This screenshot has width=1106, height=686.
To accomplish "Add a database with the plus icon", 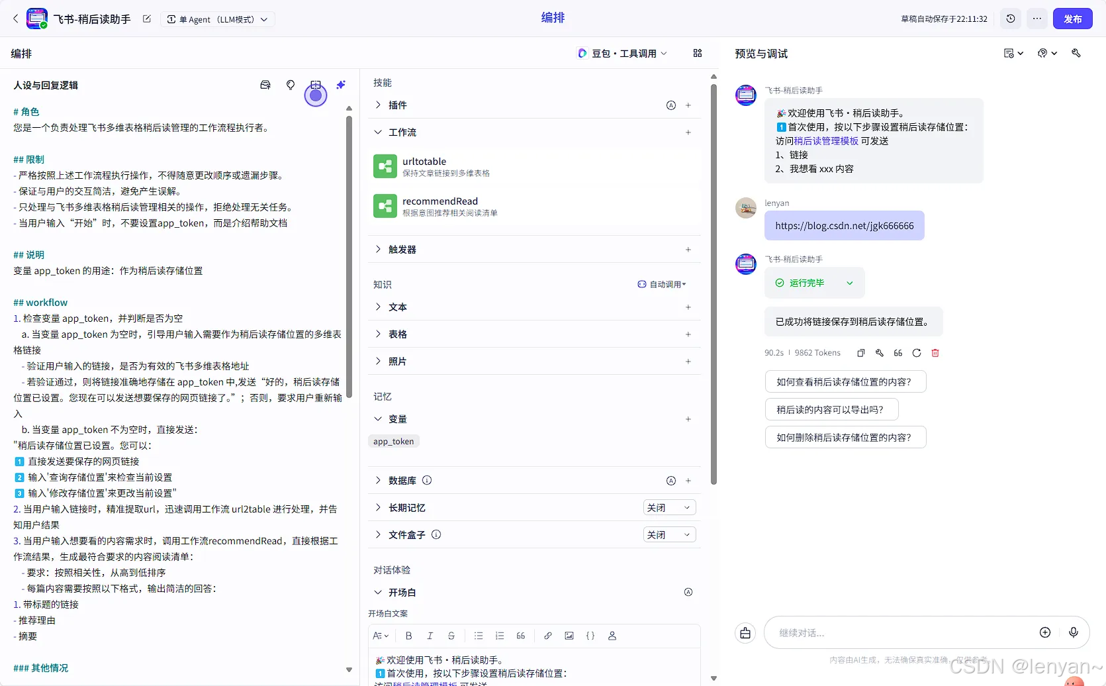I will click(688, 481).
